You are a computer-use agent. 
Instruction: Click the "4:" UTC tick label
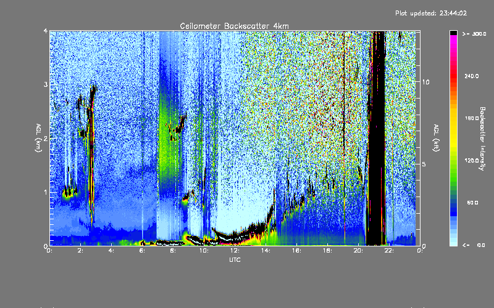111,251
